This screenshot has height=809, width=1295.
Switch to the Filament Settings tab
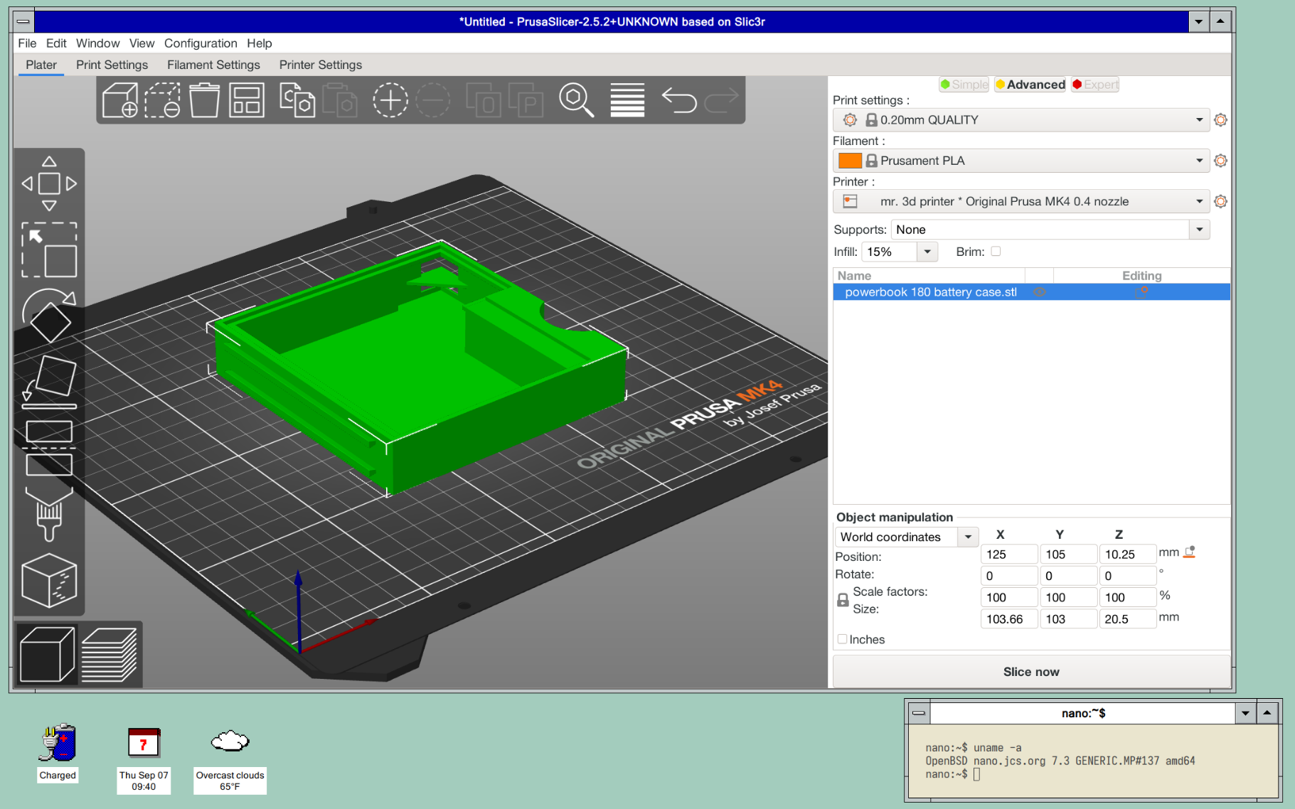coord(213,65)
